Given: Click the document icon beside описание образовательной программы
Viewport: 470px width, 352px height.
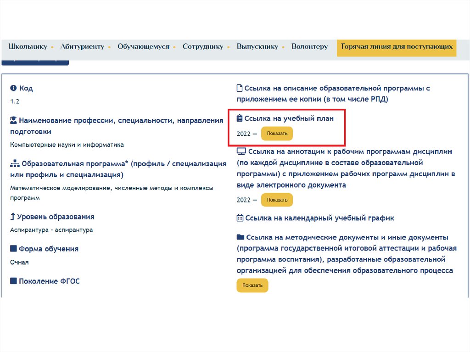Looking at the screenshot, I should coord(240,88).
